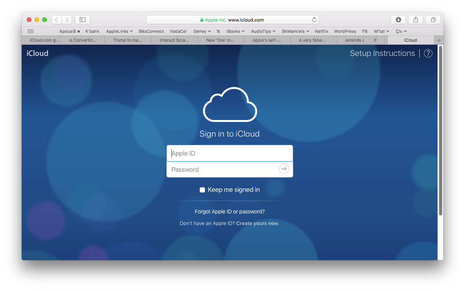Open the FB bookmark
The height and width of the screenshot is (291, 465).
(x=365, y=31)
